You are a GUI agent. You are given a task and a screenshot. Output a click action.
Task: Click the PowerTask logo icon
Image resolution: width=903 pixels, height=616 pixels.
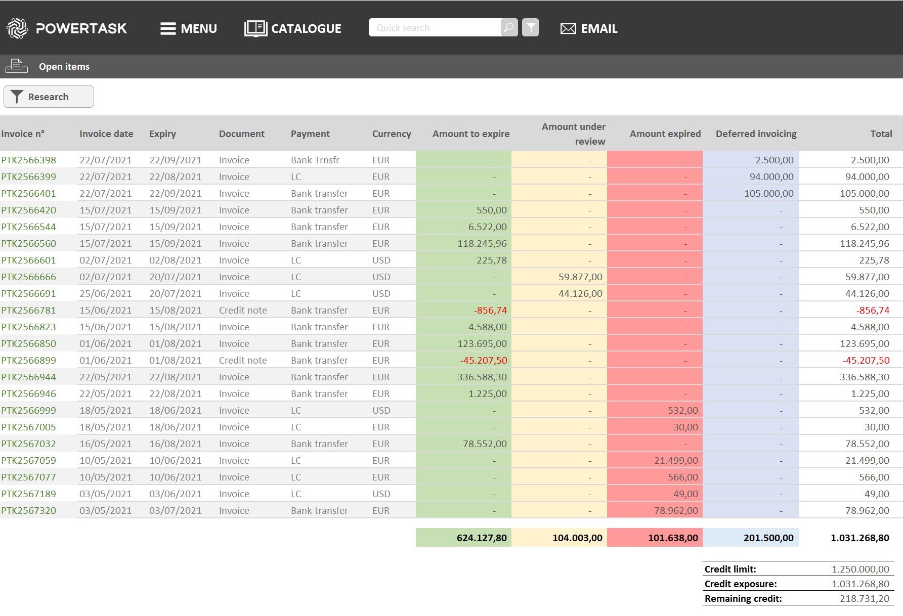click(x=17, y=28)
